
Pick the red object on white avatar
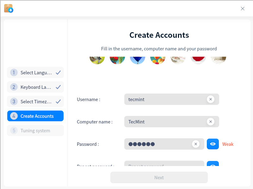[198, 60]
